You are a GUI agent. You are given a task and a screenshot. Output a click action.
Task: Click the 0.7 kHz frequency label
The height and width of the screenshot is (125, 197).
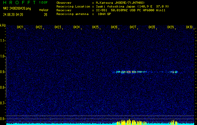pos(3,103)
